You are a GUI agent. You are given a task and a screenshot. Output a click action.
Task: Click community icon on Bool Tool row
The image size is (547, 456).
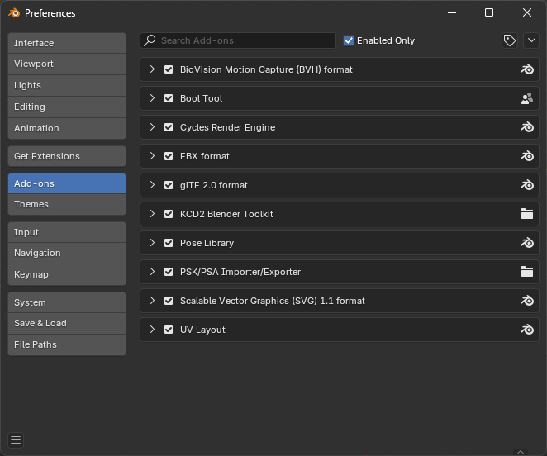[x=527, y=98]
